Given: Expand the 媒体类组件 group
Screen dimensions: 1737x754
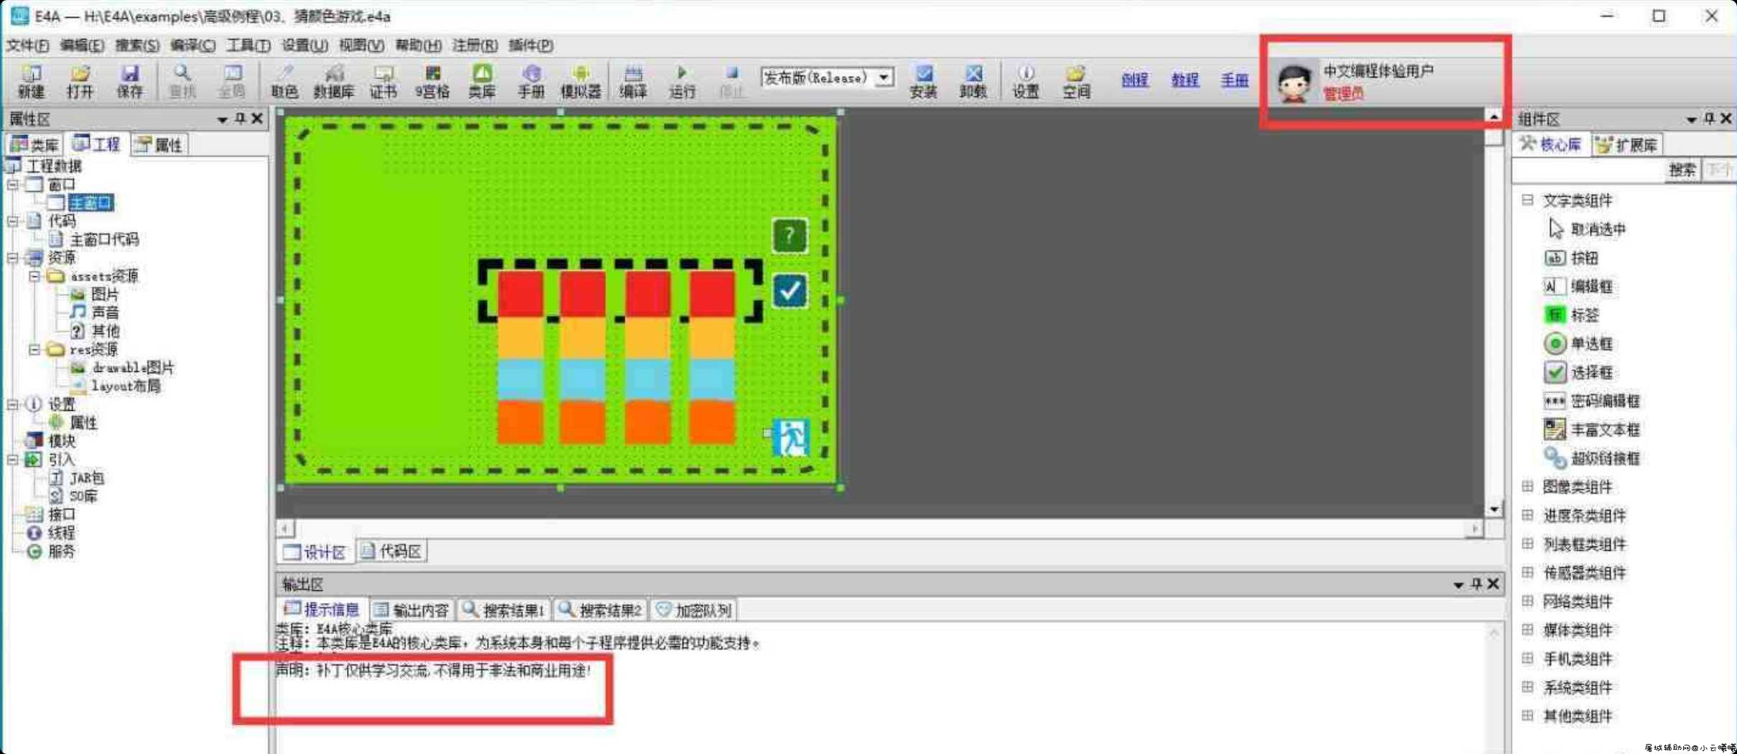Looking at the screenshot, I should pos(1527,630).
